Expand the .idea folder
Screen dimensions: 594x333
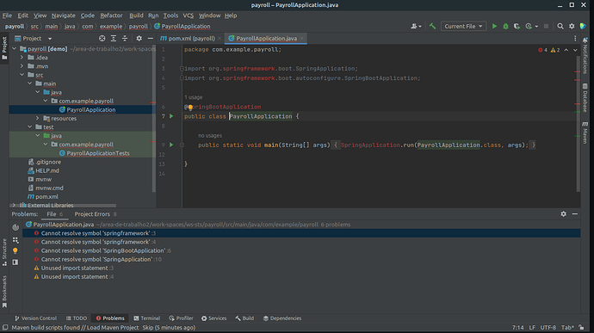pos(22,58)
